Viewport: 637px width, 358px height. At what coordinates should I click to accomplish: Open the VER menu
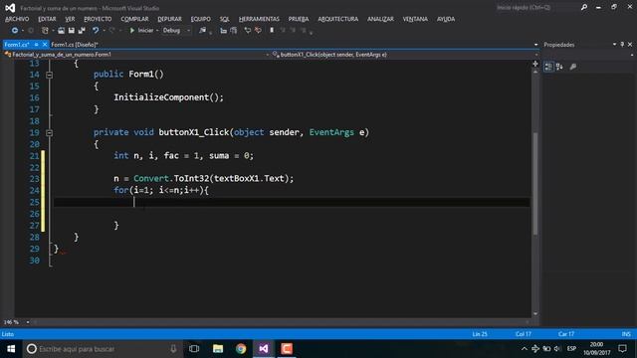point(70,19)
